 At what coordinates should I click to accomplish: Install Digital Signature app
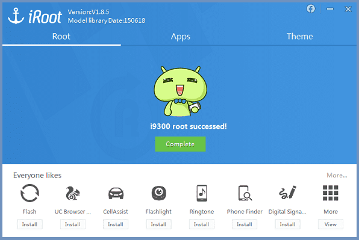click(287, 224)
